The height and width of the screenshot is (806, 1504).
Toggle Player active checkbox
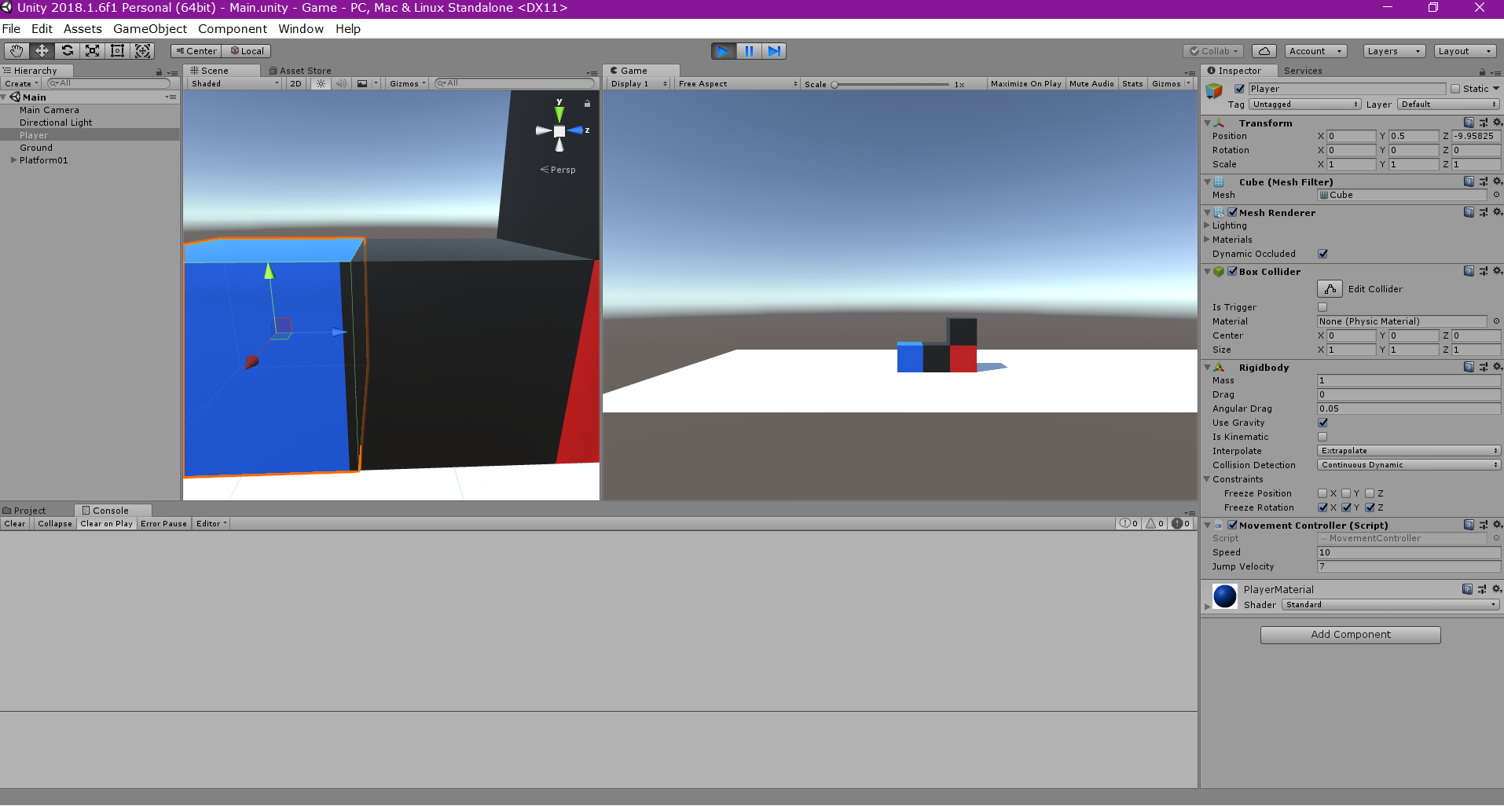click(x=1239, y=89)
